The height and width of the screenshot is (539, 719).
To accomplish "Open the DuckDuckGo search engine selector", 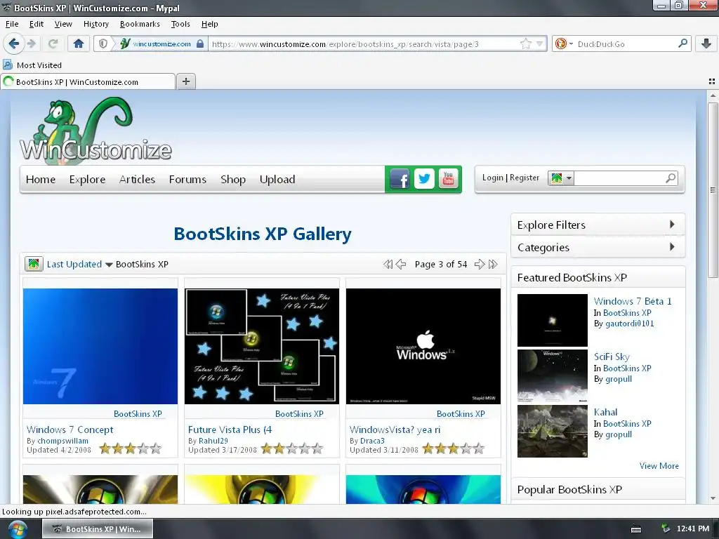I will [x=564, y=44].
